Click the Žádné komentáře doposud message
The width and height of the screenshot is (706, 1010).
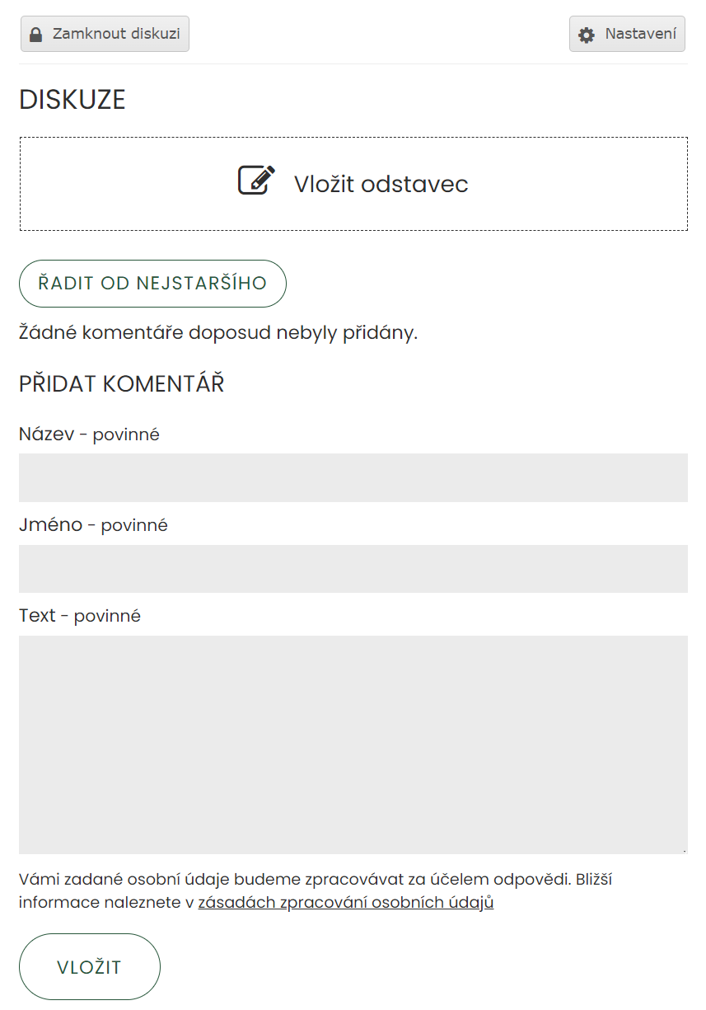[218, 333]
